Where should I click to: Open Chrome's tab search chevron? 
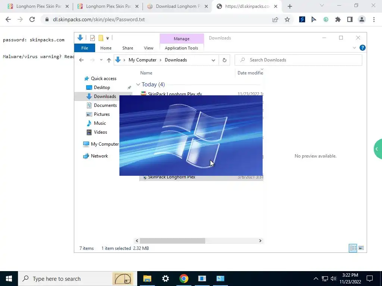coord(322,5)
